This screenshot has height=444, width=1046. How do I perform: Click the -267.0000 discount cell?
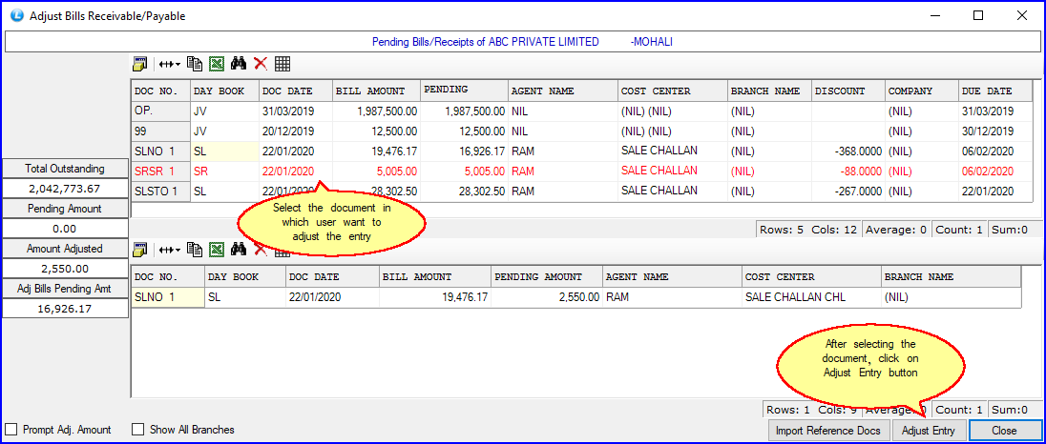[848, 192]
